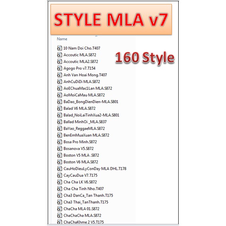Select file name BenEmMuaXuan MLA.S872
The width and height of the screenshot is (226, 226).
86,135
